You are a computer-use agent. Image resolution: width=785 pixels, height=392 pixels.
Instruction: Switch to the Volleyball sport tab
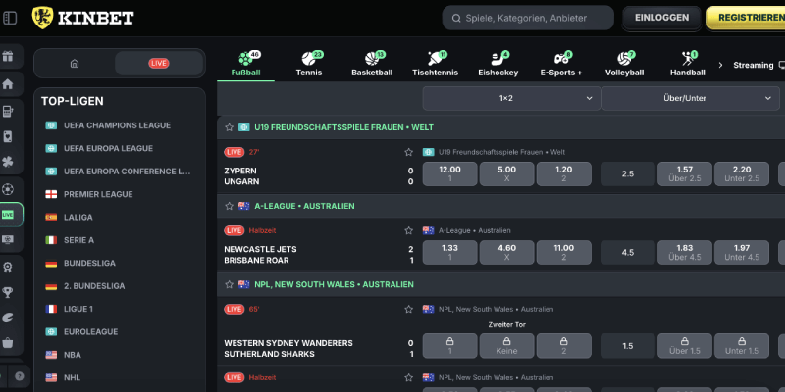pos(624,64)
